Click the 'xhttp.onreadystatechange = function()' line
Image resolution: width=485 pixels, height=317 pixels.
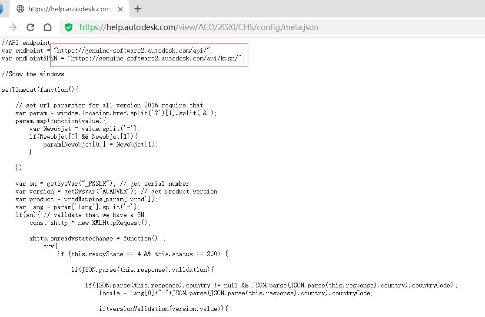point(97,238)
